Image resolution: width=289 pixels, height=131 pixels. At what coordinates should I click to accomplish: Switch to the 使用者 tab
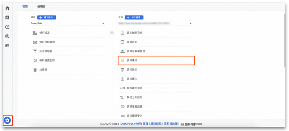click(x=42, y=6)
